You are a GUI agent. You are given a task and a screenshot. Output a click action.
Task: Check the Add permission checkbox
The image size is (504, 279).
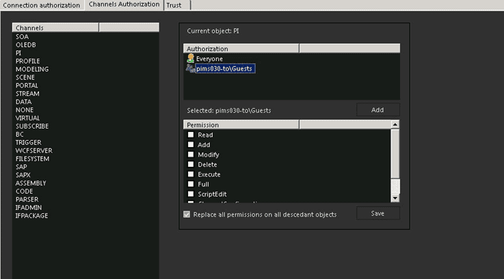pos(191,145)
